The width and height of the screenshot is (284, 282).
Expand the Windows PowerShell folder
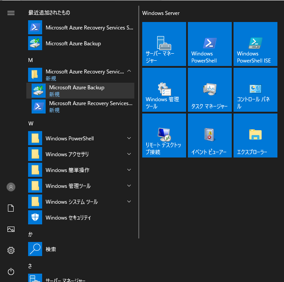81,138
